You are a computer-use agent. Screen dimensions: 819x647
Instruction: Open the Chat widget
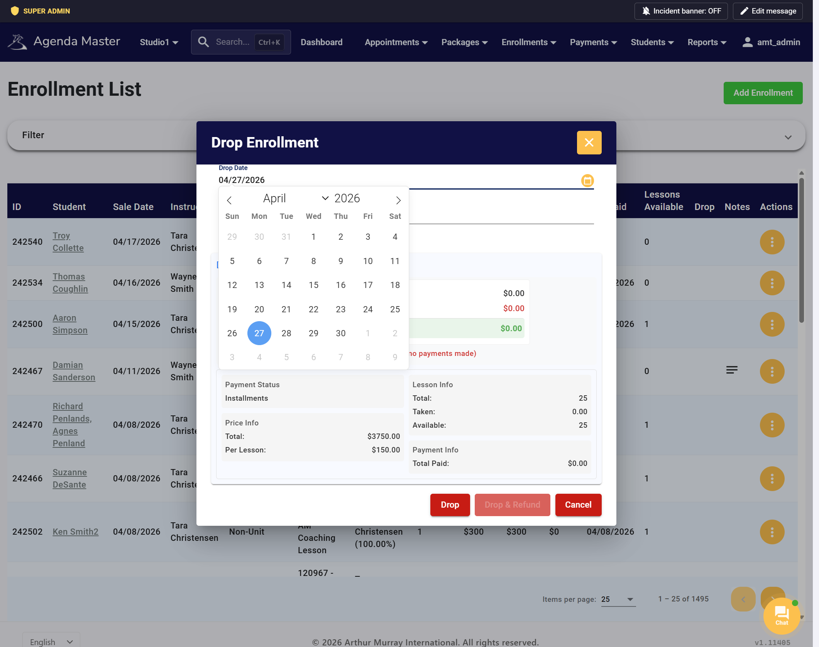coord(782,616)
